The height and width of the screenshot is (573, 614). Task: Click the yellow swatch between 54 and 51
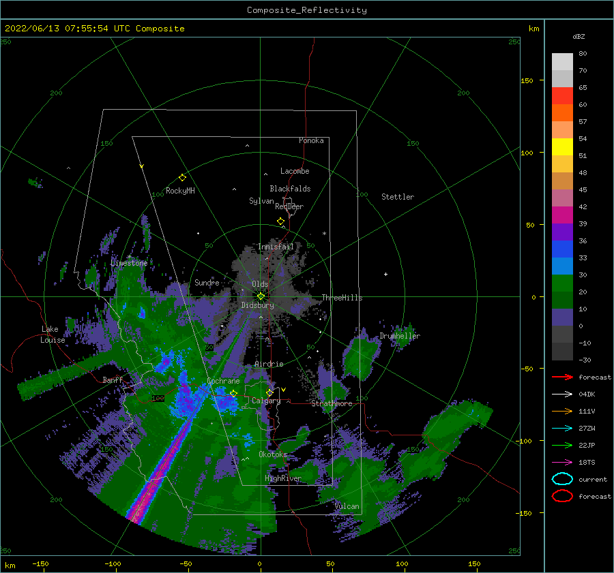[562, 147]
